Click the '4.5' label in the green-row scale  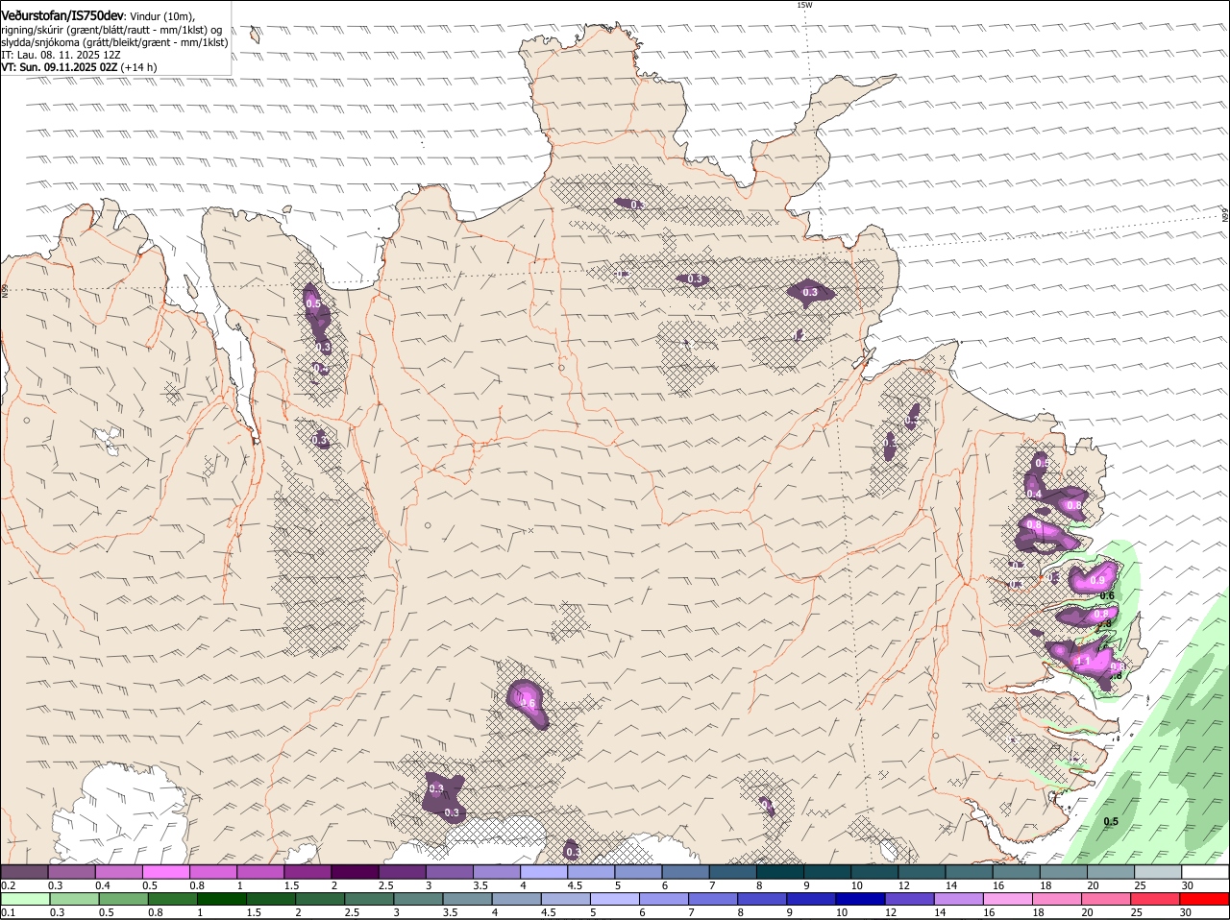[x=549, y=912]
